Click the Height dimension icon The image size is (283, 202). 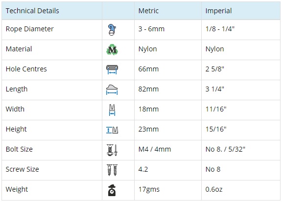coord(112,130)
